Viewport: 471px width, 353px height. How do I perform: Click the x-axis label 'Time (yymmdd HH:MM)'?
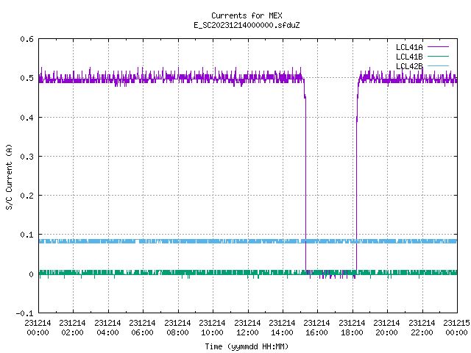click(x=247, y=346)
